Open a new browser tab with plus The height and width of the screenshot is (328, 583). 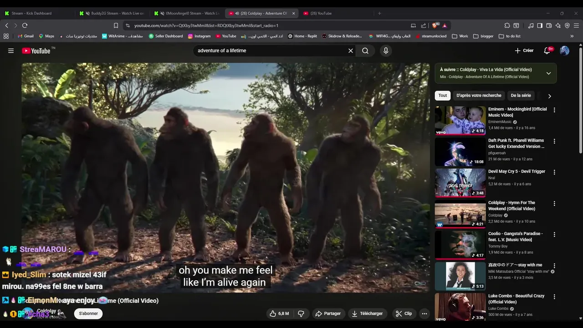[x=379, y=13]
